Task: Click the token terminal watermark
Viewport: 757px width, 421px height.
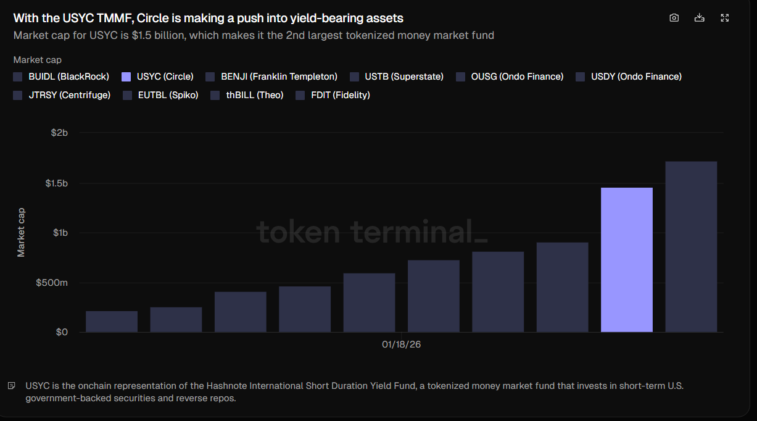Action: [371, 232]
